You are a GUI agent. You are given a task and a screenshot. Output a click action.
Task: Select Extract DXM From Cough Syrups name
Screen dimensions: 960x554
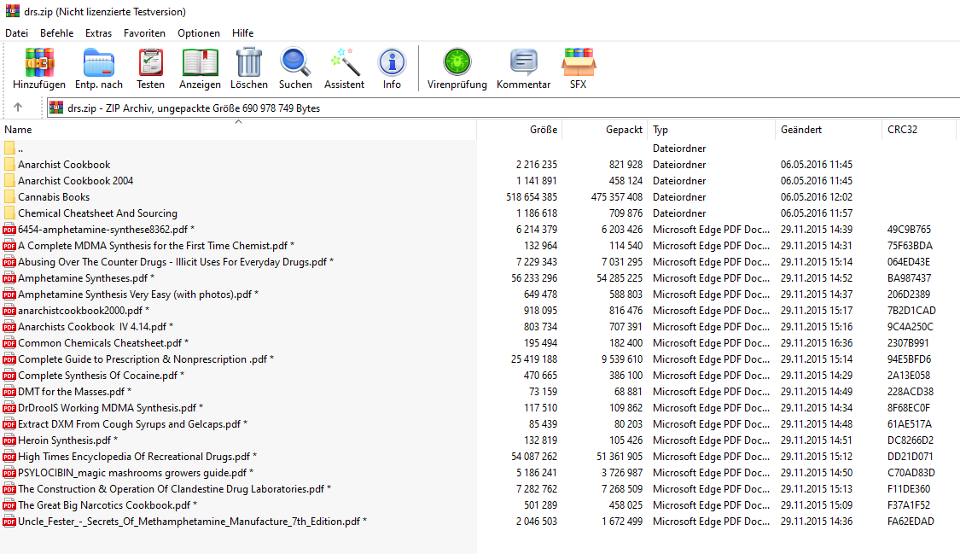pos(133,424)
